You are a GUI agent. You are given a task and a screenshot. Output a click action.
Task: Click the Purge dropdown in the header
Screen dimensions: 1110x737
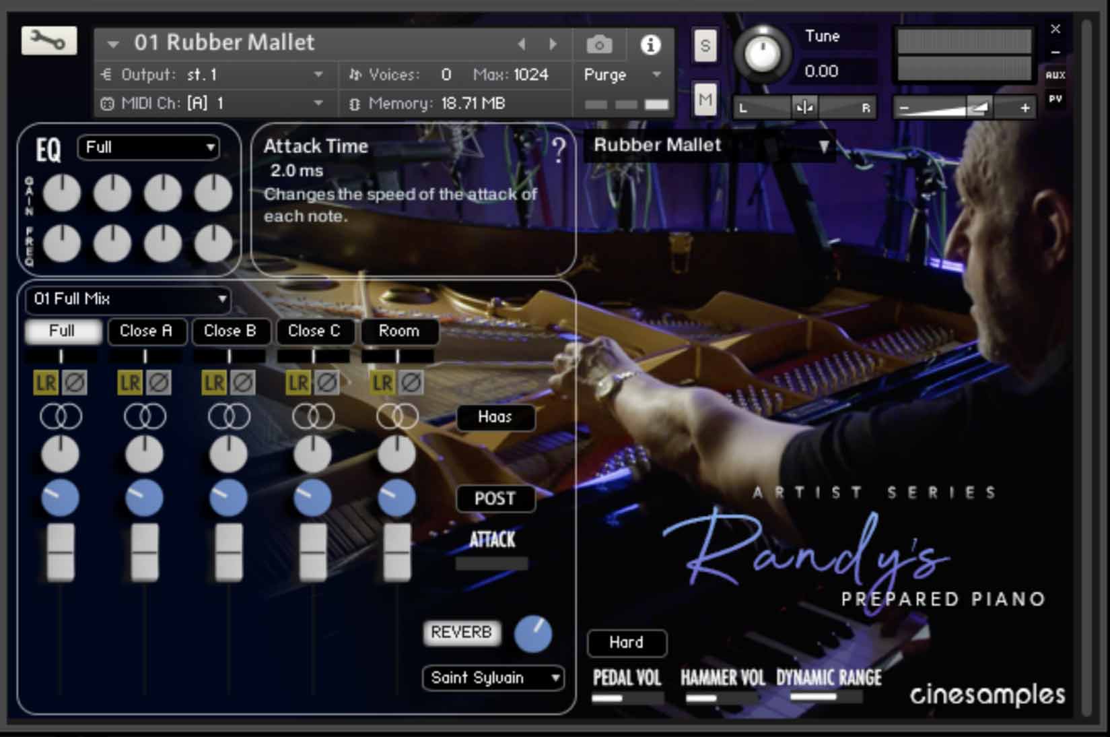tap(620, 75)
